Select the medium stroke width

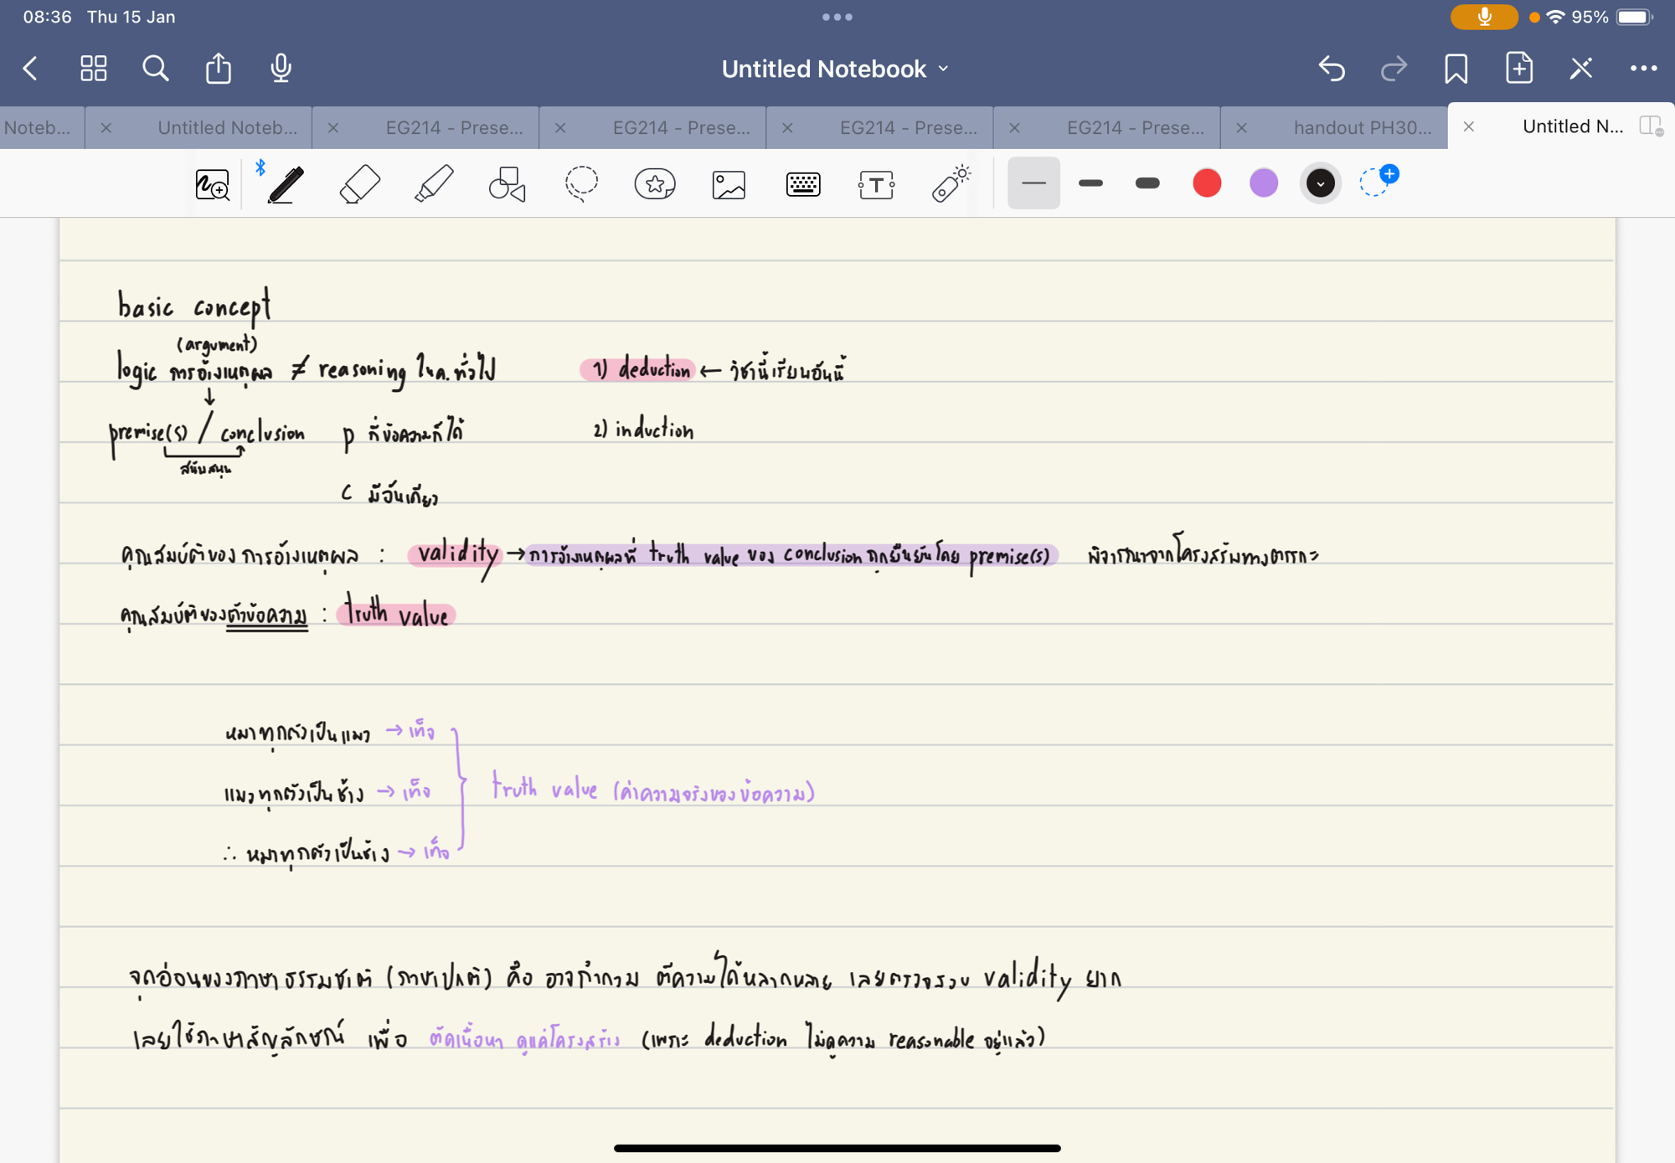click(1090, 183)
